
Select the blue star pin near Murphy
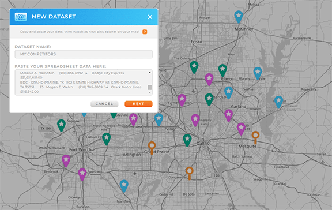(258, 73)
